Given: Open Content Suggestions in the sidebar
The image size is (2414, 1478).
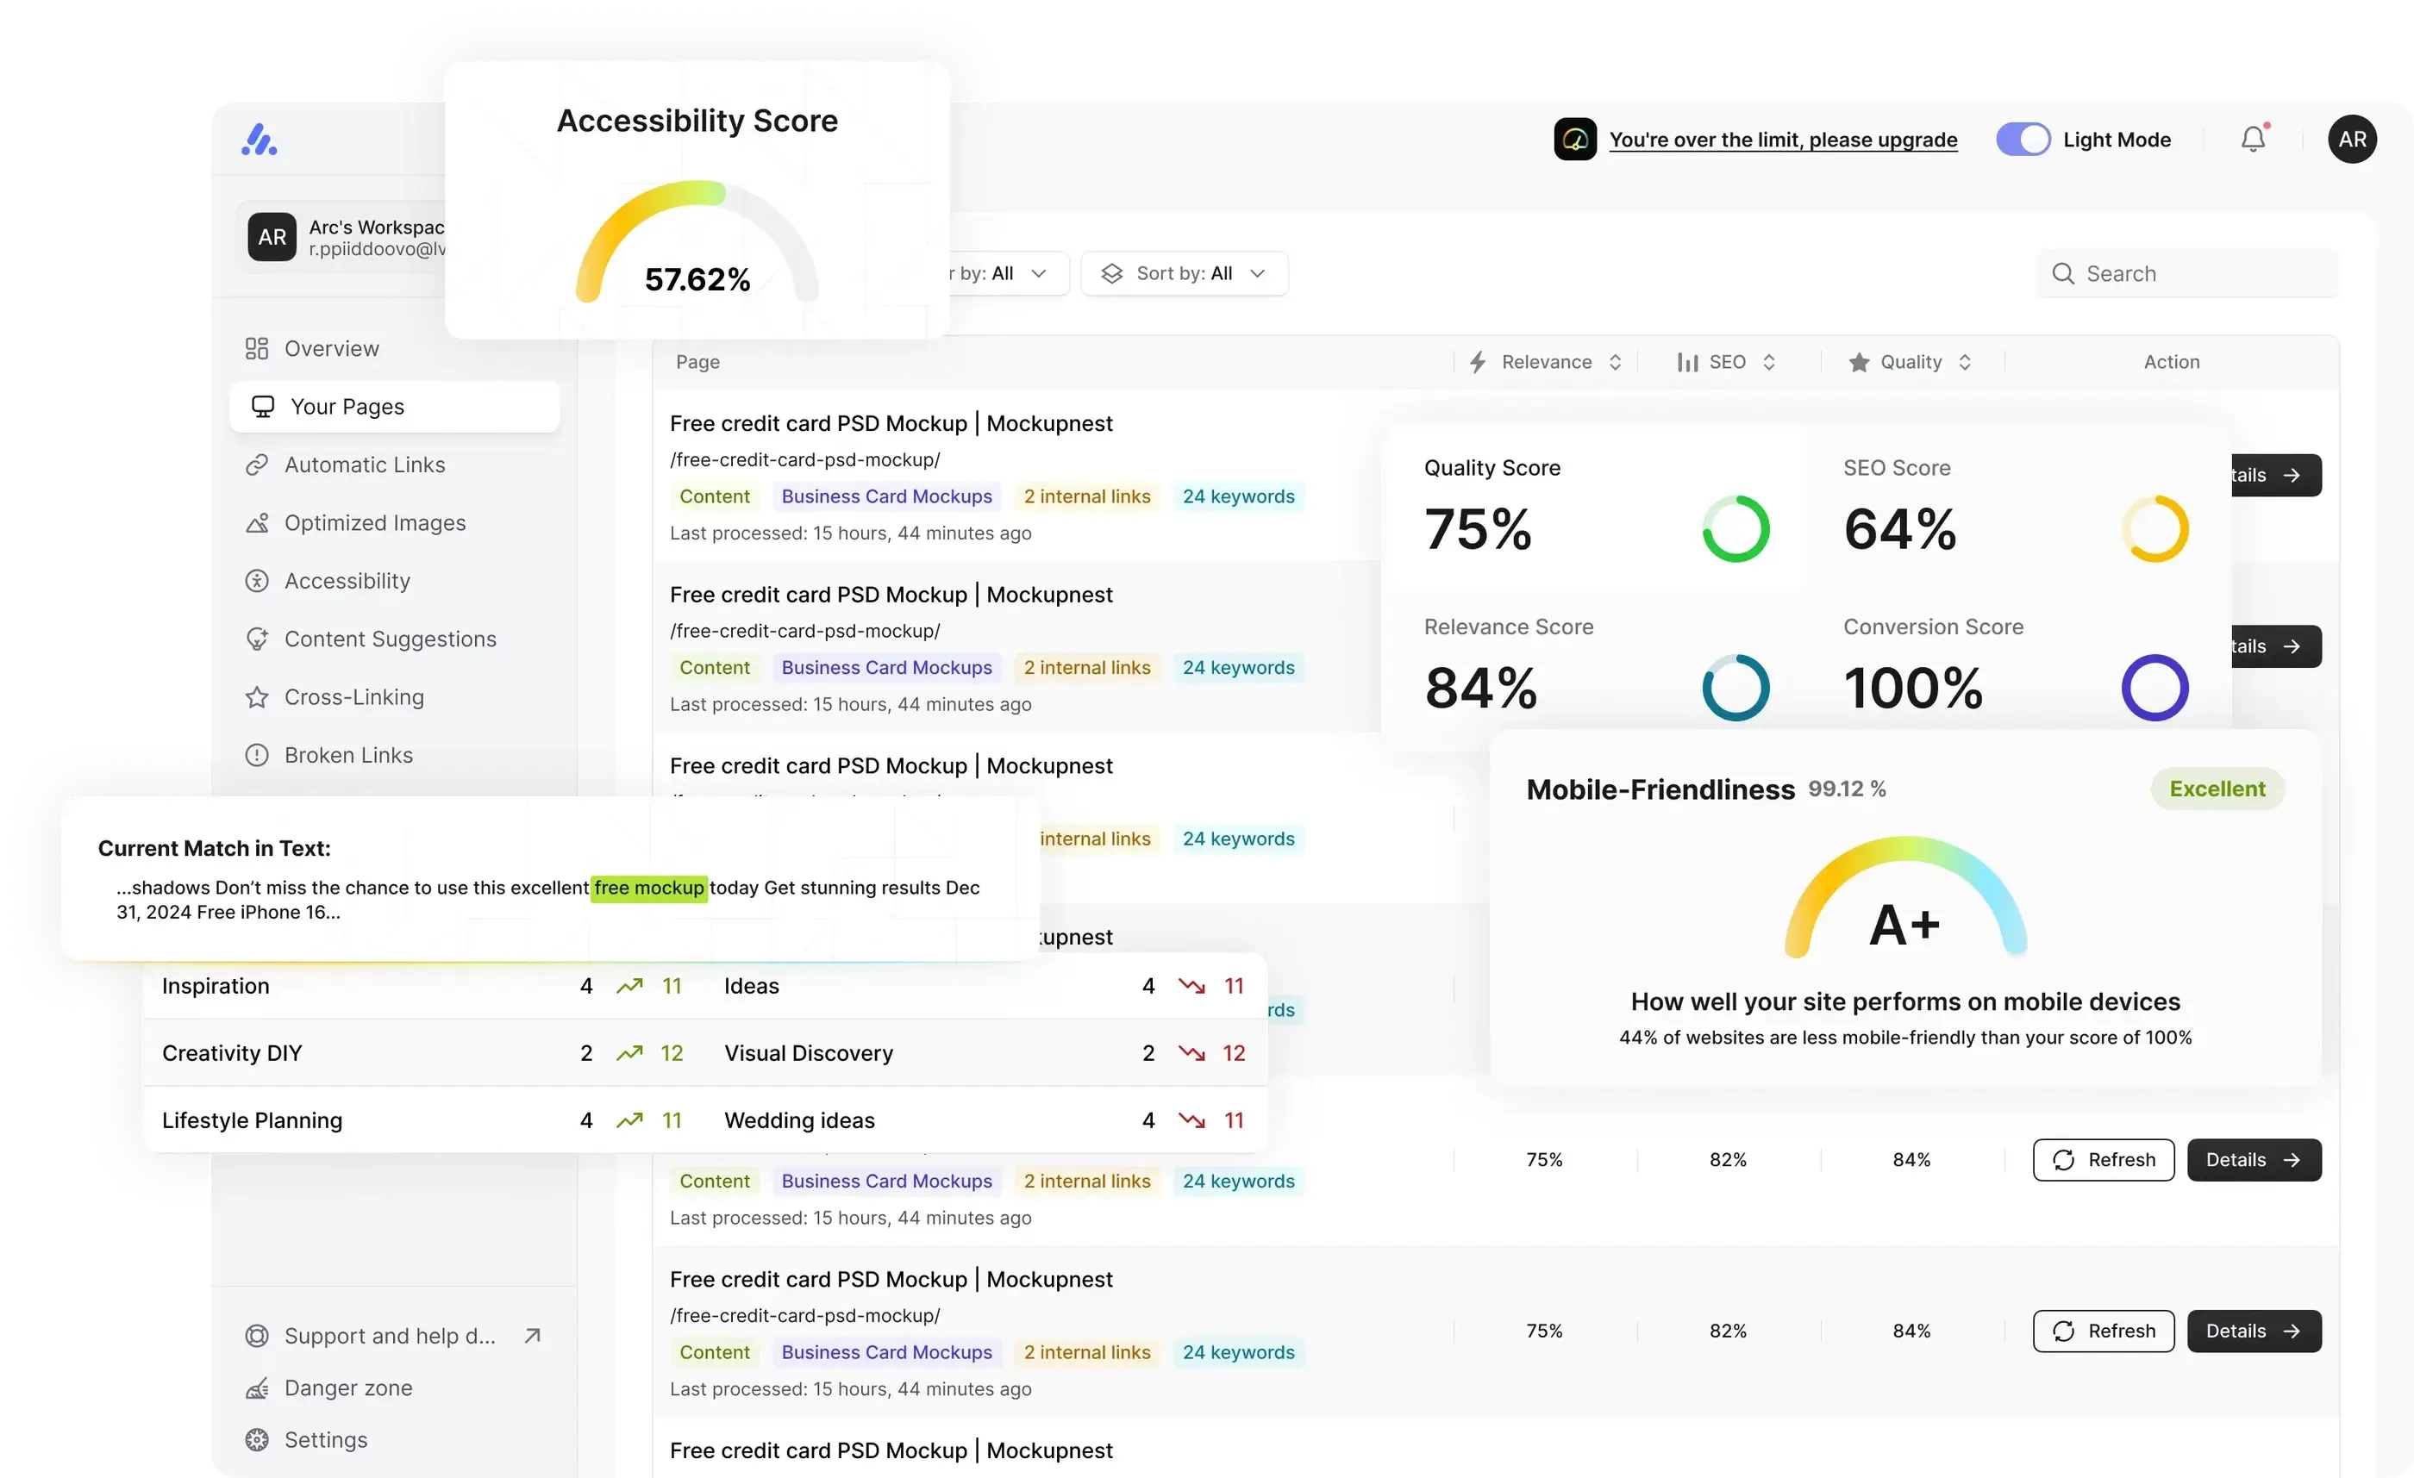Looking at the screenshot, I should (390, 639).
